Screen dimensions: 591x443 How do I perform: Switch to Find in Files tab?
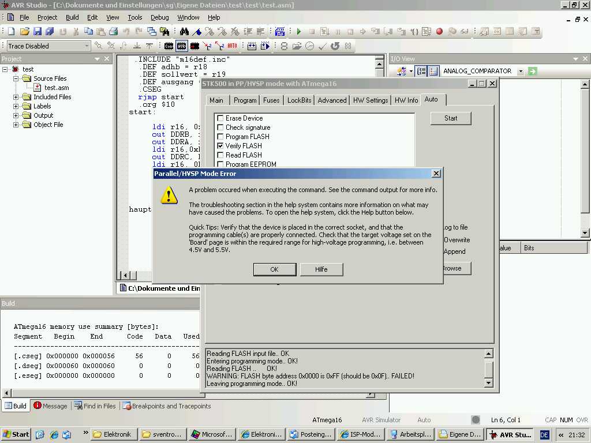(x=95, y=406)
